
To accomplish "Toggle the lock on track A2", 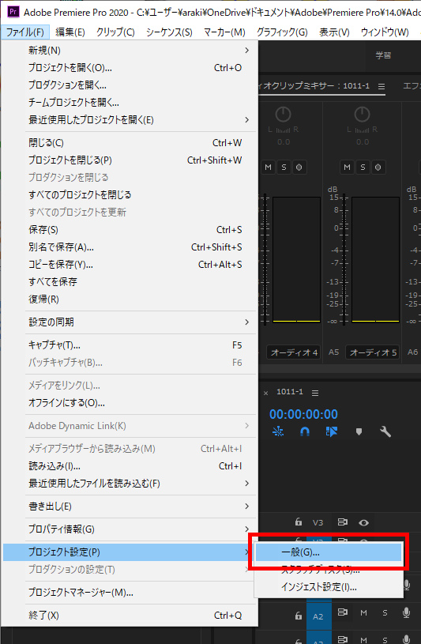I will point(299,616).
